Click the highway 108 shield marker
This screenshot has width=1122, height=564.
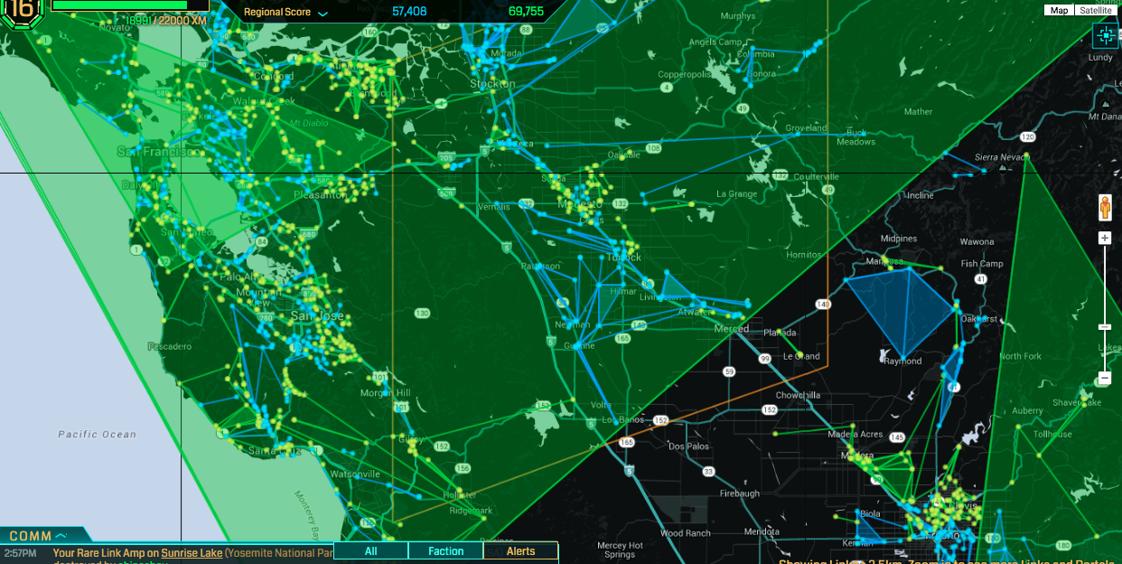pos(653,147)
